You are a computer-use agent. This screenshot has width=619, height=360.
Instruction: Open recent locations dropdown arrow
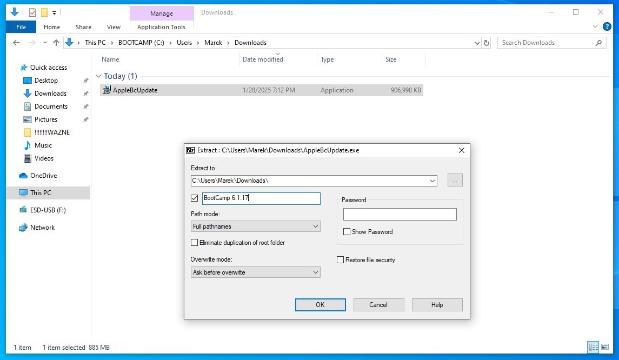tap(45, 43)
